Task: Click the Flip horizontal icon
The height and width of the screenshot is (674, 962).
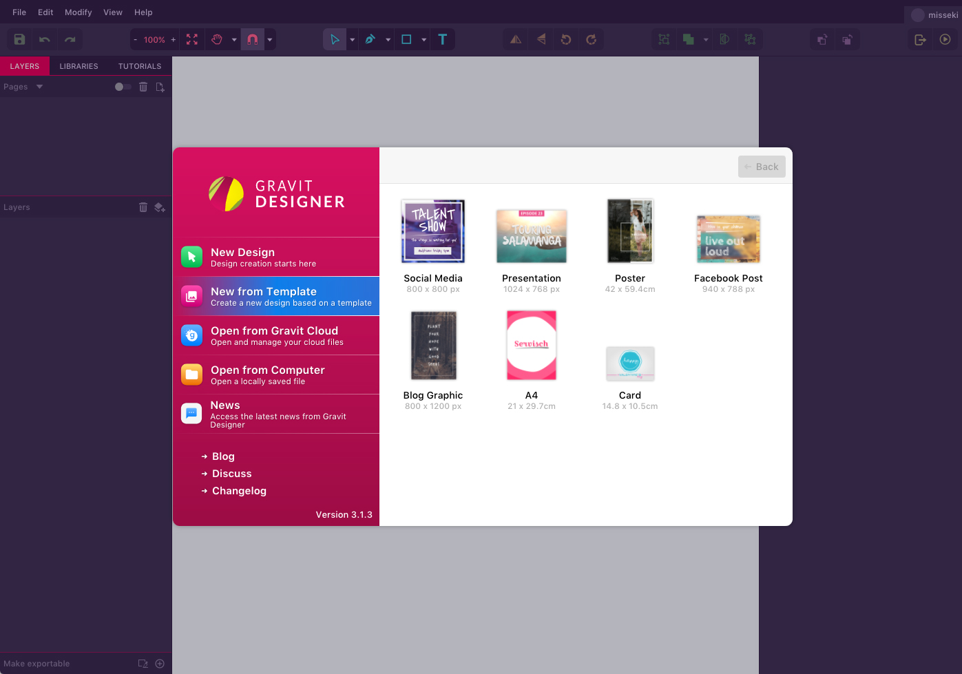Action: point(516,40)
